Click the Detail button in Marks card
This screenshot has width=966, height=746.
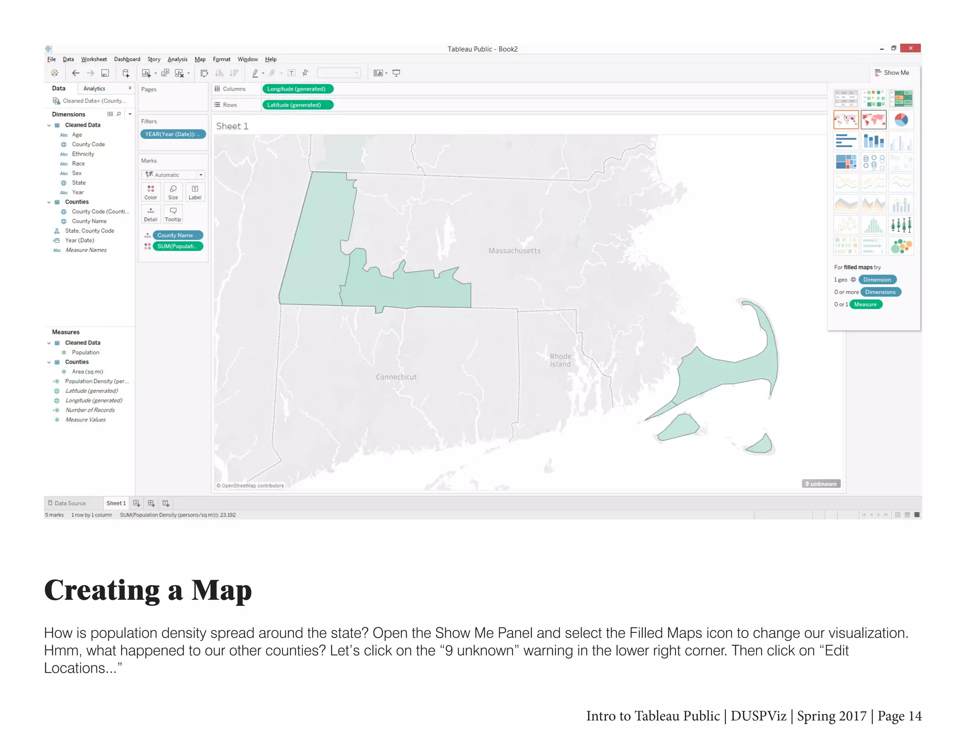151,214
